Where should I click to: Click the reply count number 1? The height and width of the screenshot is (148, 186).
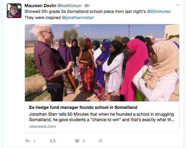34,141
